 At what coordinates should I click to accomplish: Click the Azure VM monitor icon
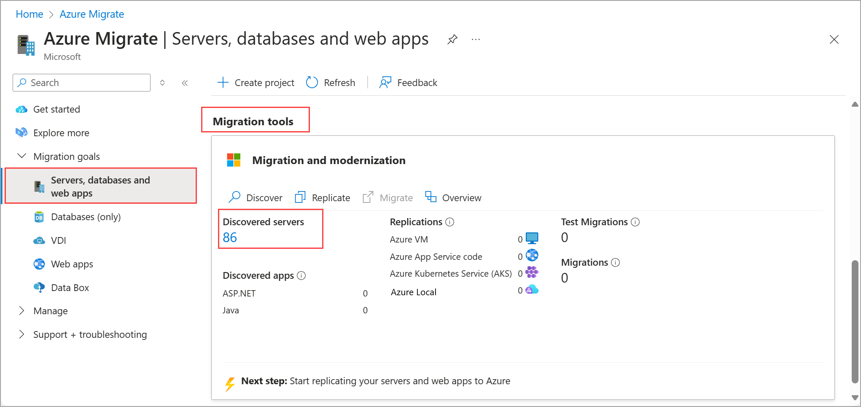point(532,239)
